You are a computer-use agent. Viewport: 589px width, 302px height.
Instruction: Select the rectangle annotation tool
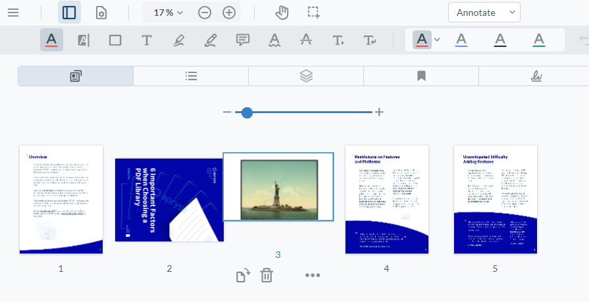click(115, 40)
